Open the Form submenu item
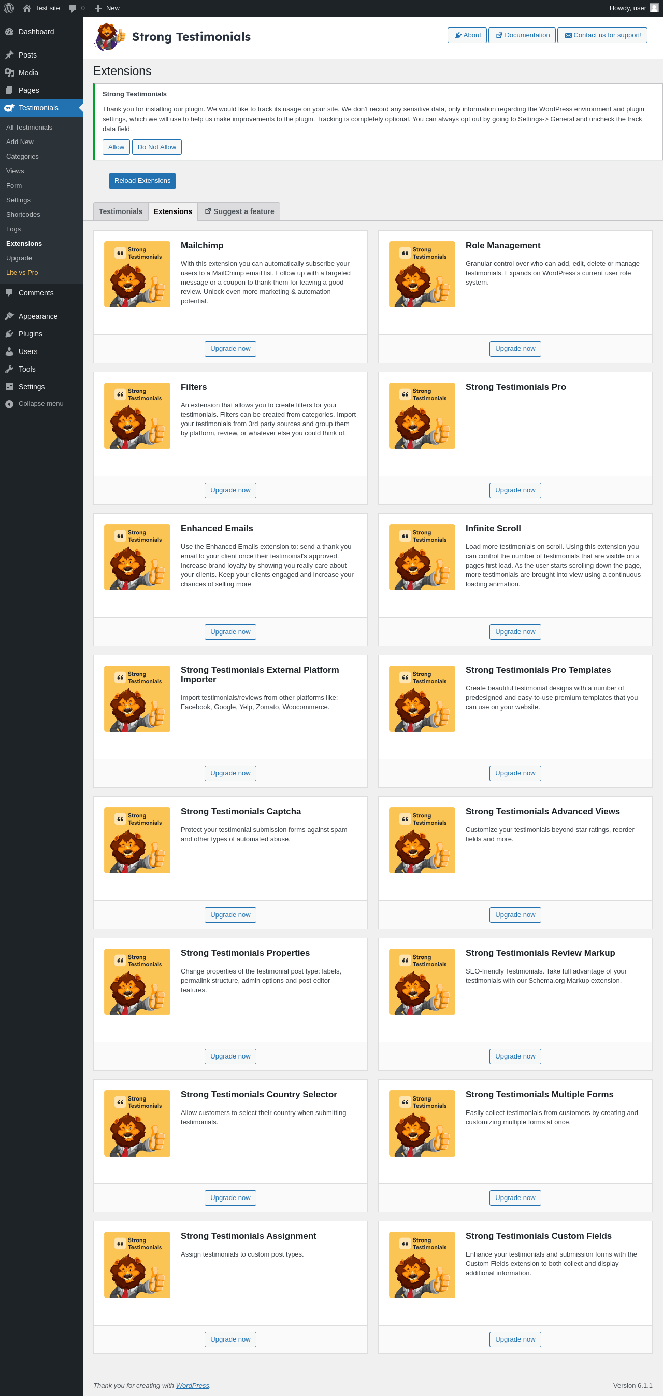 click(14, 186)
